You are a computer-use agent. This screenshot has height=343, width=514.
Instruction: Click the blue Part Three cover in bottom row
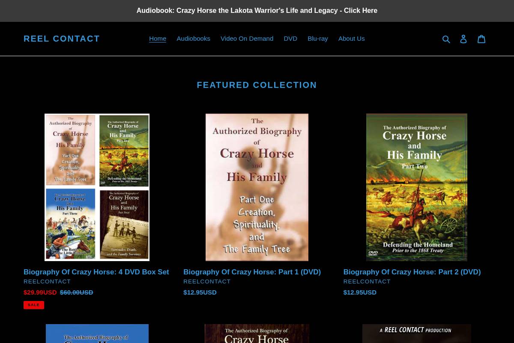pyautogui.click(x=97, y=334)
